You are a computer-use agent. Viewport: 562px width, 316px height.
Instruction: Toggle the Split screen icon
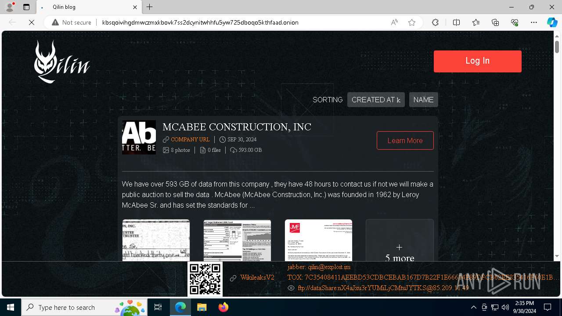pyautogui.click(x=456, y=22)
